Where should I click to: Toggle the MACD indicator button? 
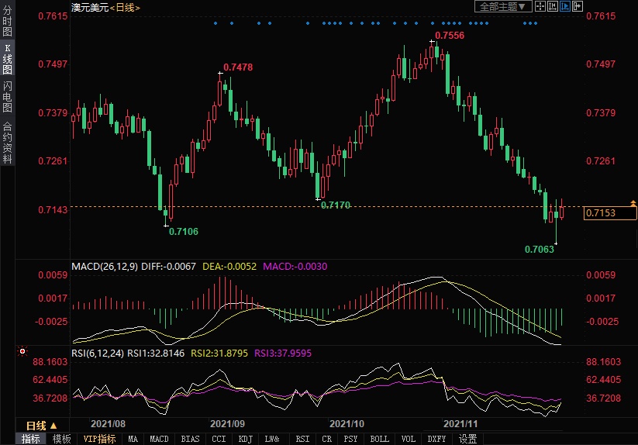[x=159, y=439]
